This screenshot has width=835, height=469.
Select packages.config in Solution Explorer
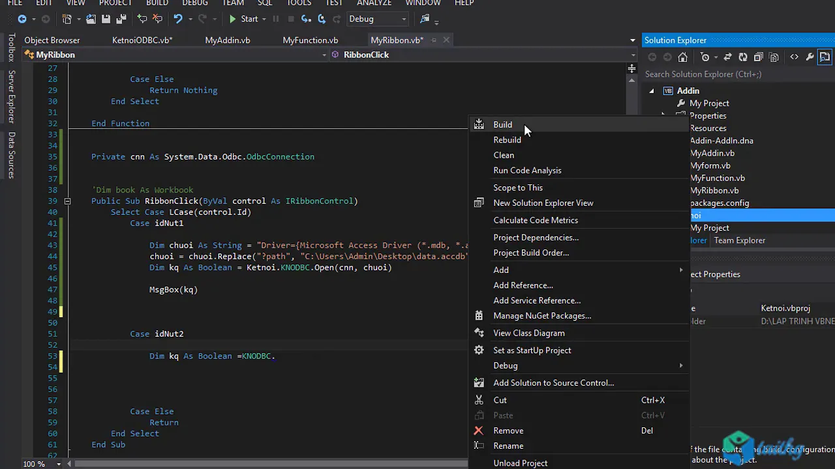pos(720,203)
